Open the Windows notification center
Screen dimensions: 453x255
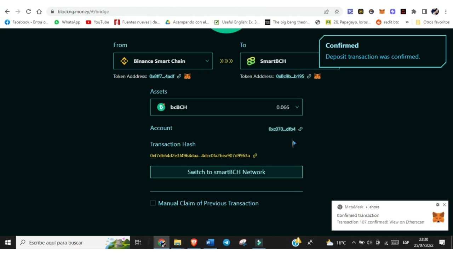pos(442,243)
